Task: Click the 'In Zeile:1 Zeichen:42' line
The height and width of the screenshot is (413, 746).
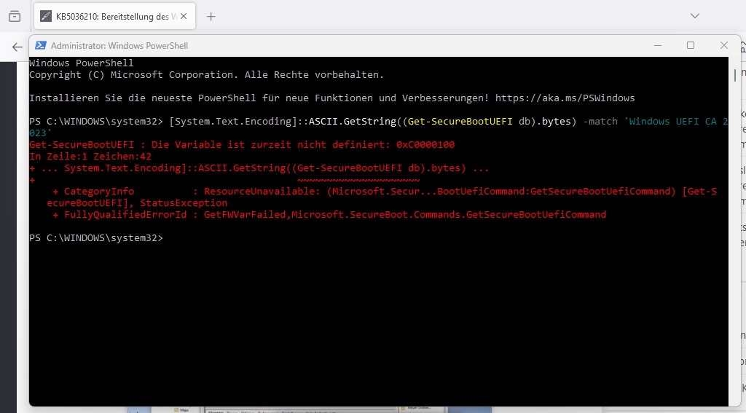Action: 90,157
